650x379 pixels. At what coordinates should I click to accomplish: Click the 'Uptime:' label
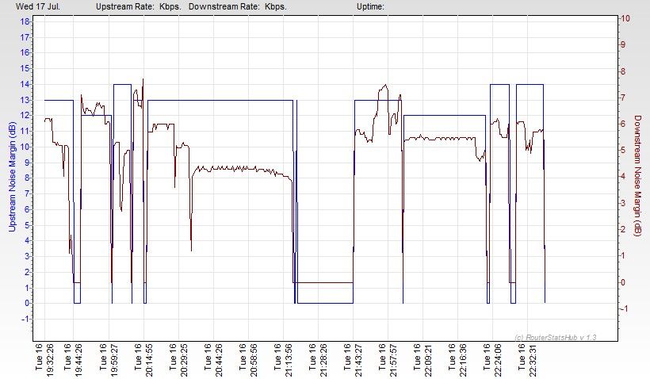[370, 6]
